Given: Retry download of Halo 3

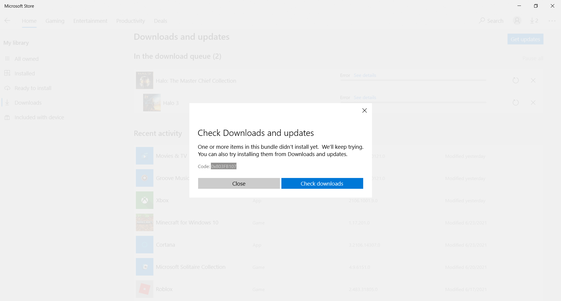Looking at the screenshot, I should click(516, 103).
